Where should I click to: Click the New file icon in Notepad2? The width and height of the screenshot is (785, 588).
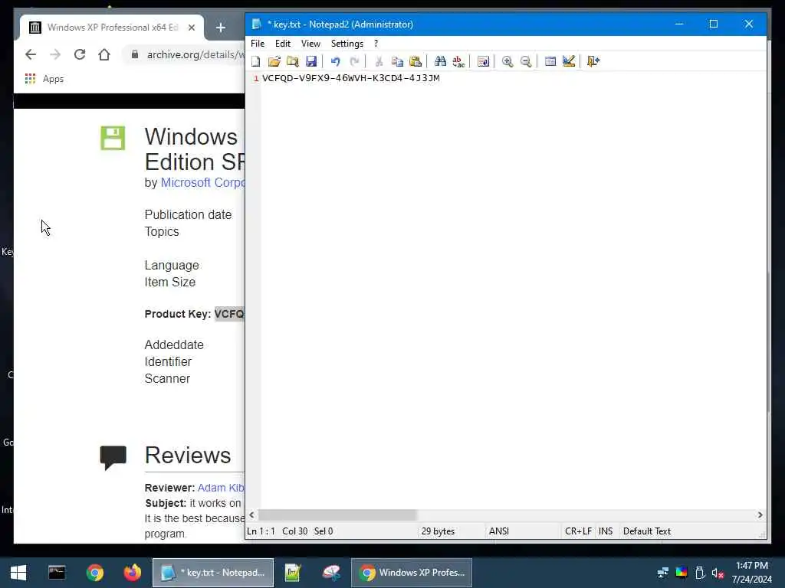pyautogui.click(x=256, y=61)
